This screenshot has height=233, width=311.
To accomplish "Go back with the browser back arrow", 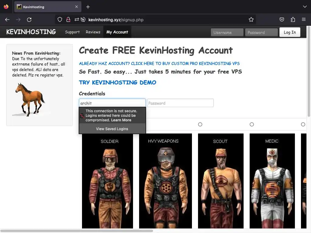I will click(7, 20).
